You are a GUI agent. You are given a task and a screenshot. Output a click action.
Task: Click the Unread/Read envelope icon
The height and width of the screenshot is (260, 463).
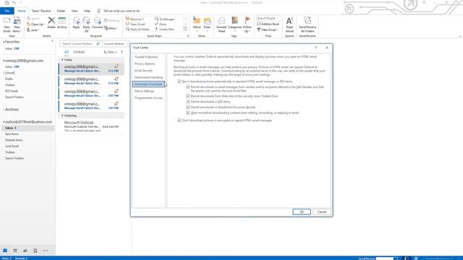pos(222,20)
